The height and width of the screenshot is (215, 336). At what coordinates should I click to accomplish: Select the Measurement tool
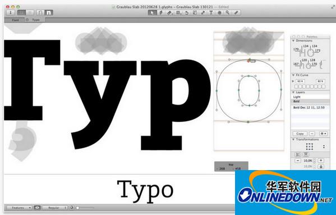click(236, 13)
